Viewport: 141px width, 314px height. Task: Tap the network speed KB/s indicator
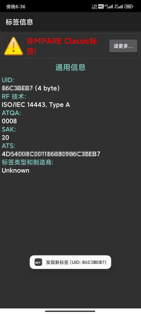tap(95, 7)
